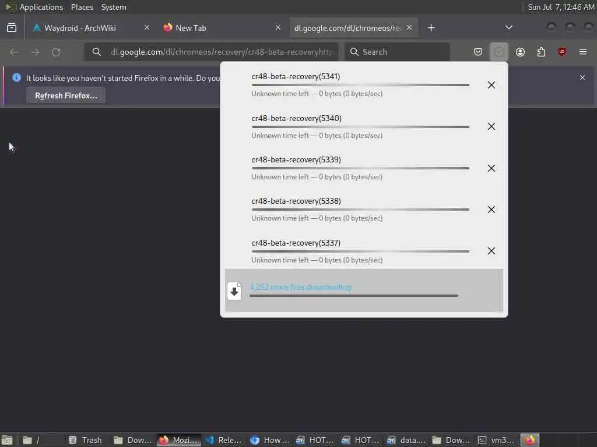
Task: Go forward to next page
Action: point(35,52)
